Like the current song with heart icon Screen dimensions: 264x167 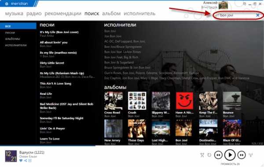(x=21, y=160)
